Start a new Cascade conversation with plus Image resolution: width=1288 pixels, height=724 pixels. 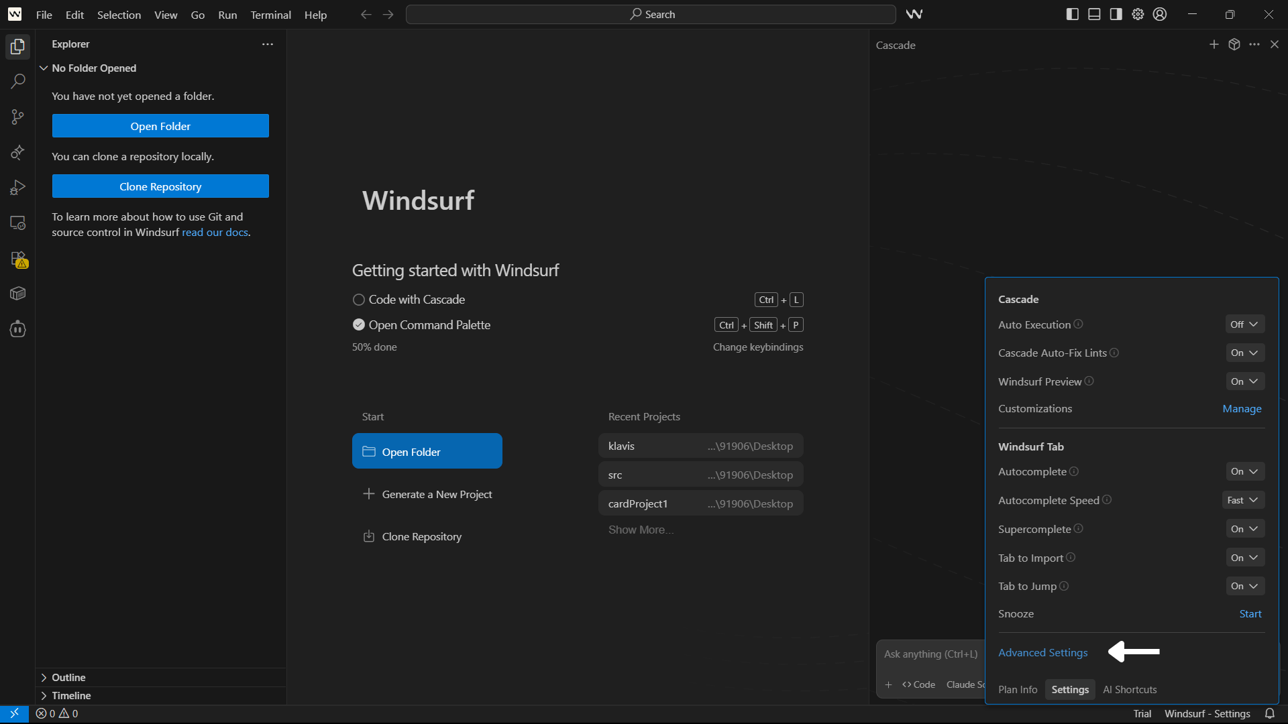point(1214,44)
